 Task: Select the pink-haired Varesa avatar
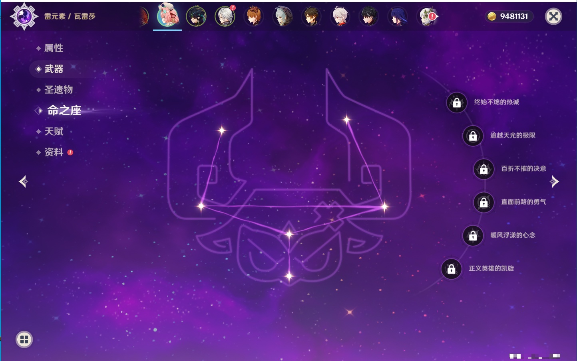(167, 15)
